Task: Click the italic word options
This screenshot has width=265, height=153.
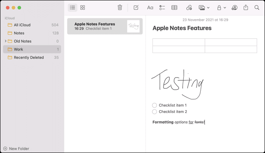Action: 181,122
